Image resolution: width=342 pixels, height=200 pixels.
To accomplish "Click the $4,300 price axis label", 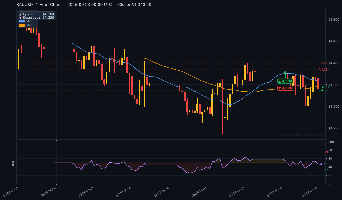I will click(x=334, y=106).
